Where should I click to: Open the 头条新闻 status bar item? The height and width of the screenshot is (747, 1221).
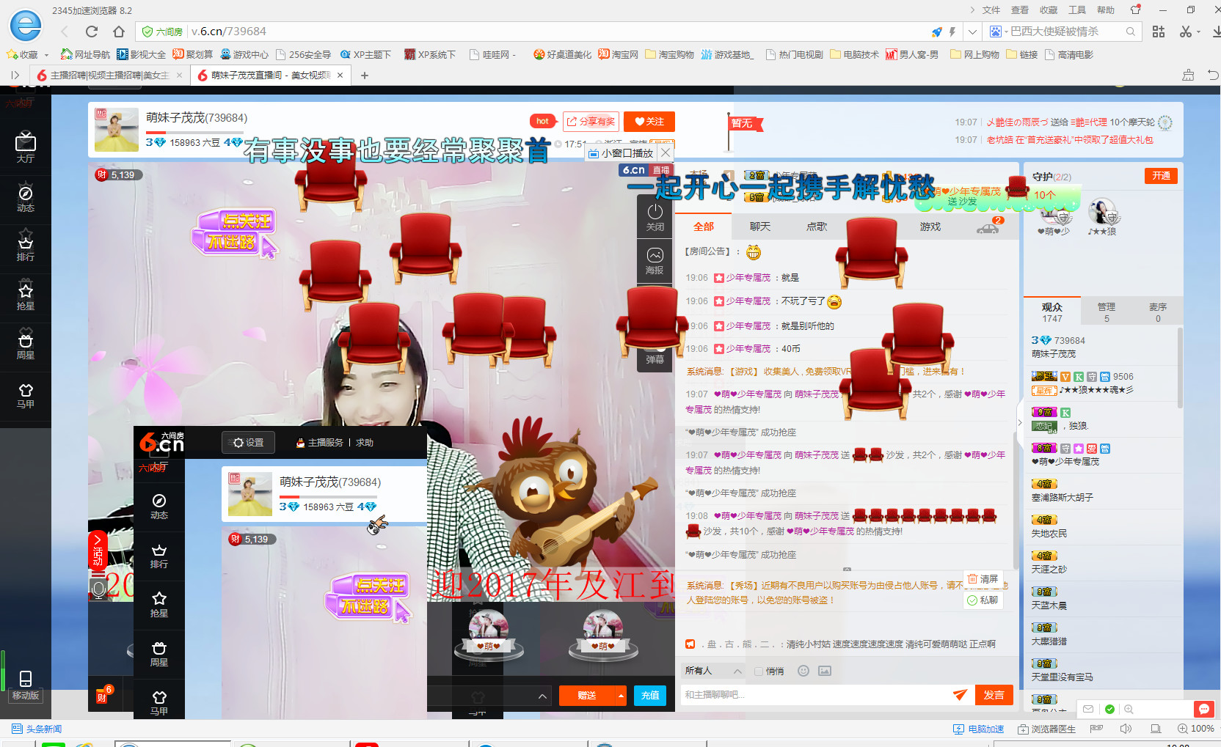[x=37, y=729]
